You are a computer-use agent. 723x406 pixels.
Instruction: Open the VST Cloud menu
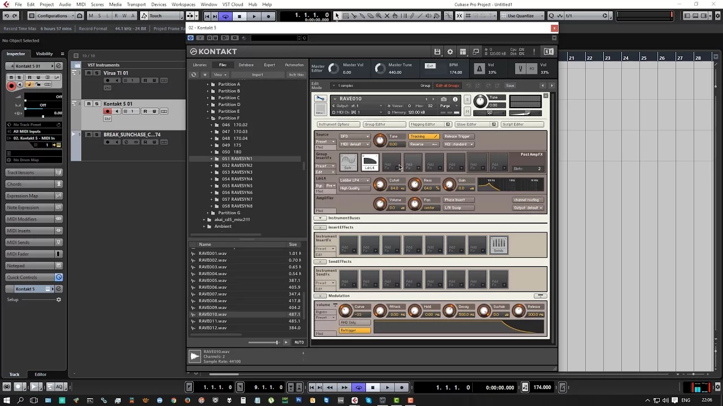233,5
